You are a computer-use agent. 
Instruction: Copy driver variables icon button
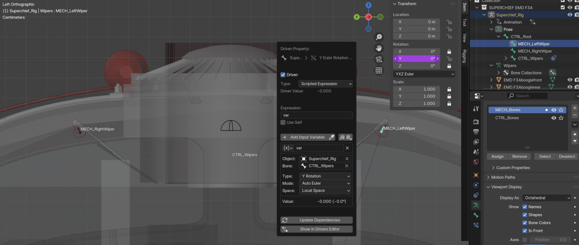(x=342, y=137)
